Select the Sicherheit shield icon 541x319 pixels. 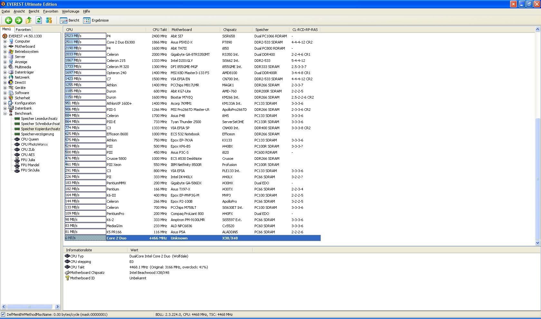tap(11, 98)
